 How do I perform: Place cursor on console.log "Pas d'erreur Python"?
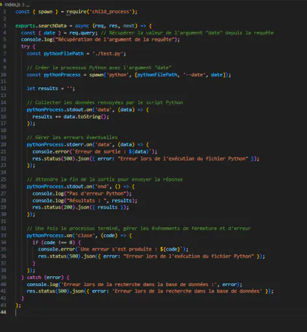(x=82, y=193)
